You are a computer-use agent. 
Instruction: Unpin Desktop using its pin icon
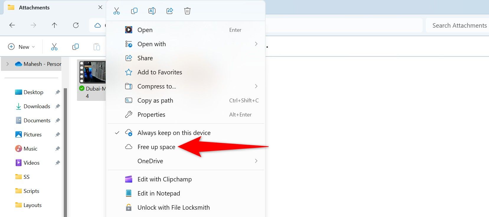pyautogui.click(x=58, y=92)
